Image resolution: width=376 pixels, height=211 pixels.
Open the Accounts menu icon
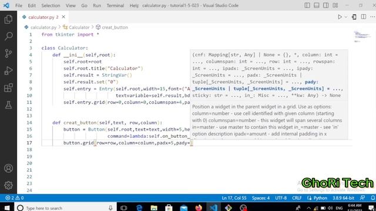click(8, 168)
